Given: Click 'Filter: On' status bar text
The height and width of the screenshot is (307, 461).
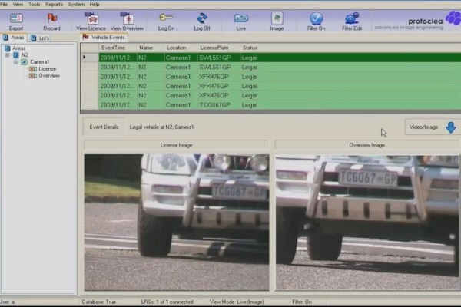Looking at the screenshot, I should point(302,302).
